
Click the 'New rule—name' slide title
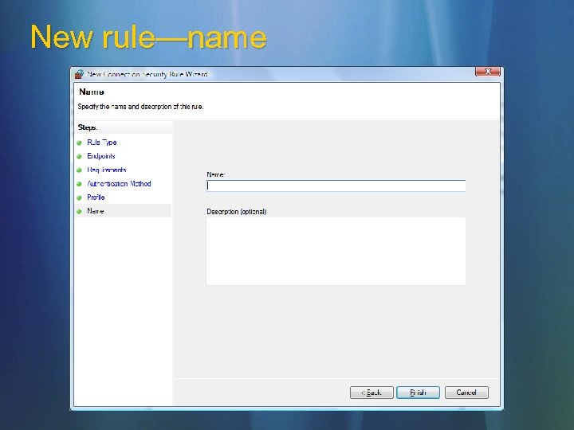[x=148, y=37]
